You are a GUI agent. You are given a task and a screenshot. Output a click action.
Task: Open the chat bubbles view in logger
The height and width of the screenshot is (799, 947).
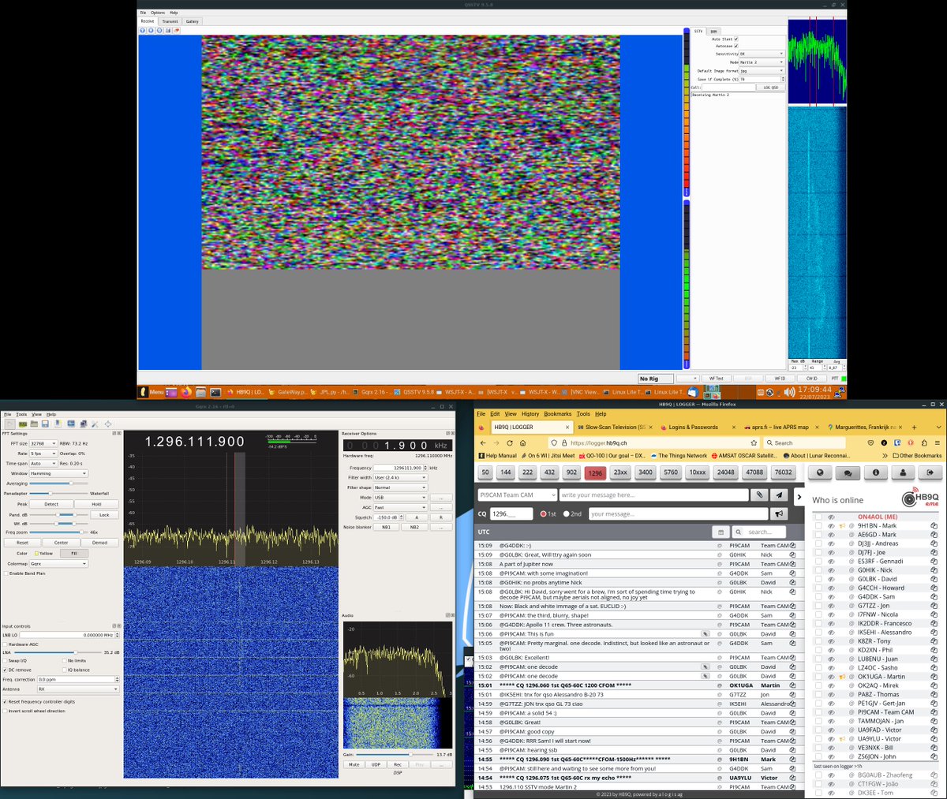[x=848, y=472]
